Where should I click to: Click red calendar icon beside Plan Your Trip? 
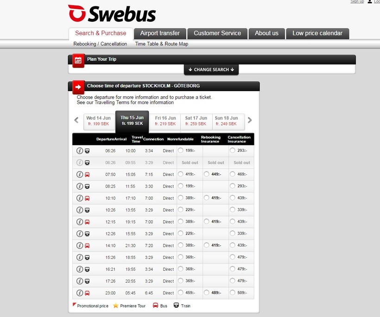pyautogui.click(x=78, y=60)
